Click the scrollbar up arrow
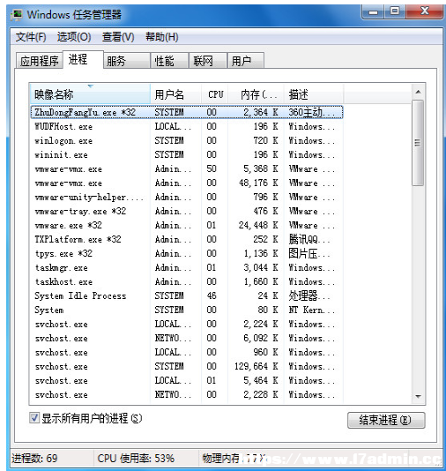The image size is (446, 471). pyautogui.click(x=418, y=92)
